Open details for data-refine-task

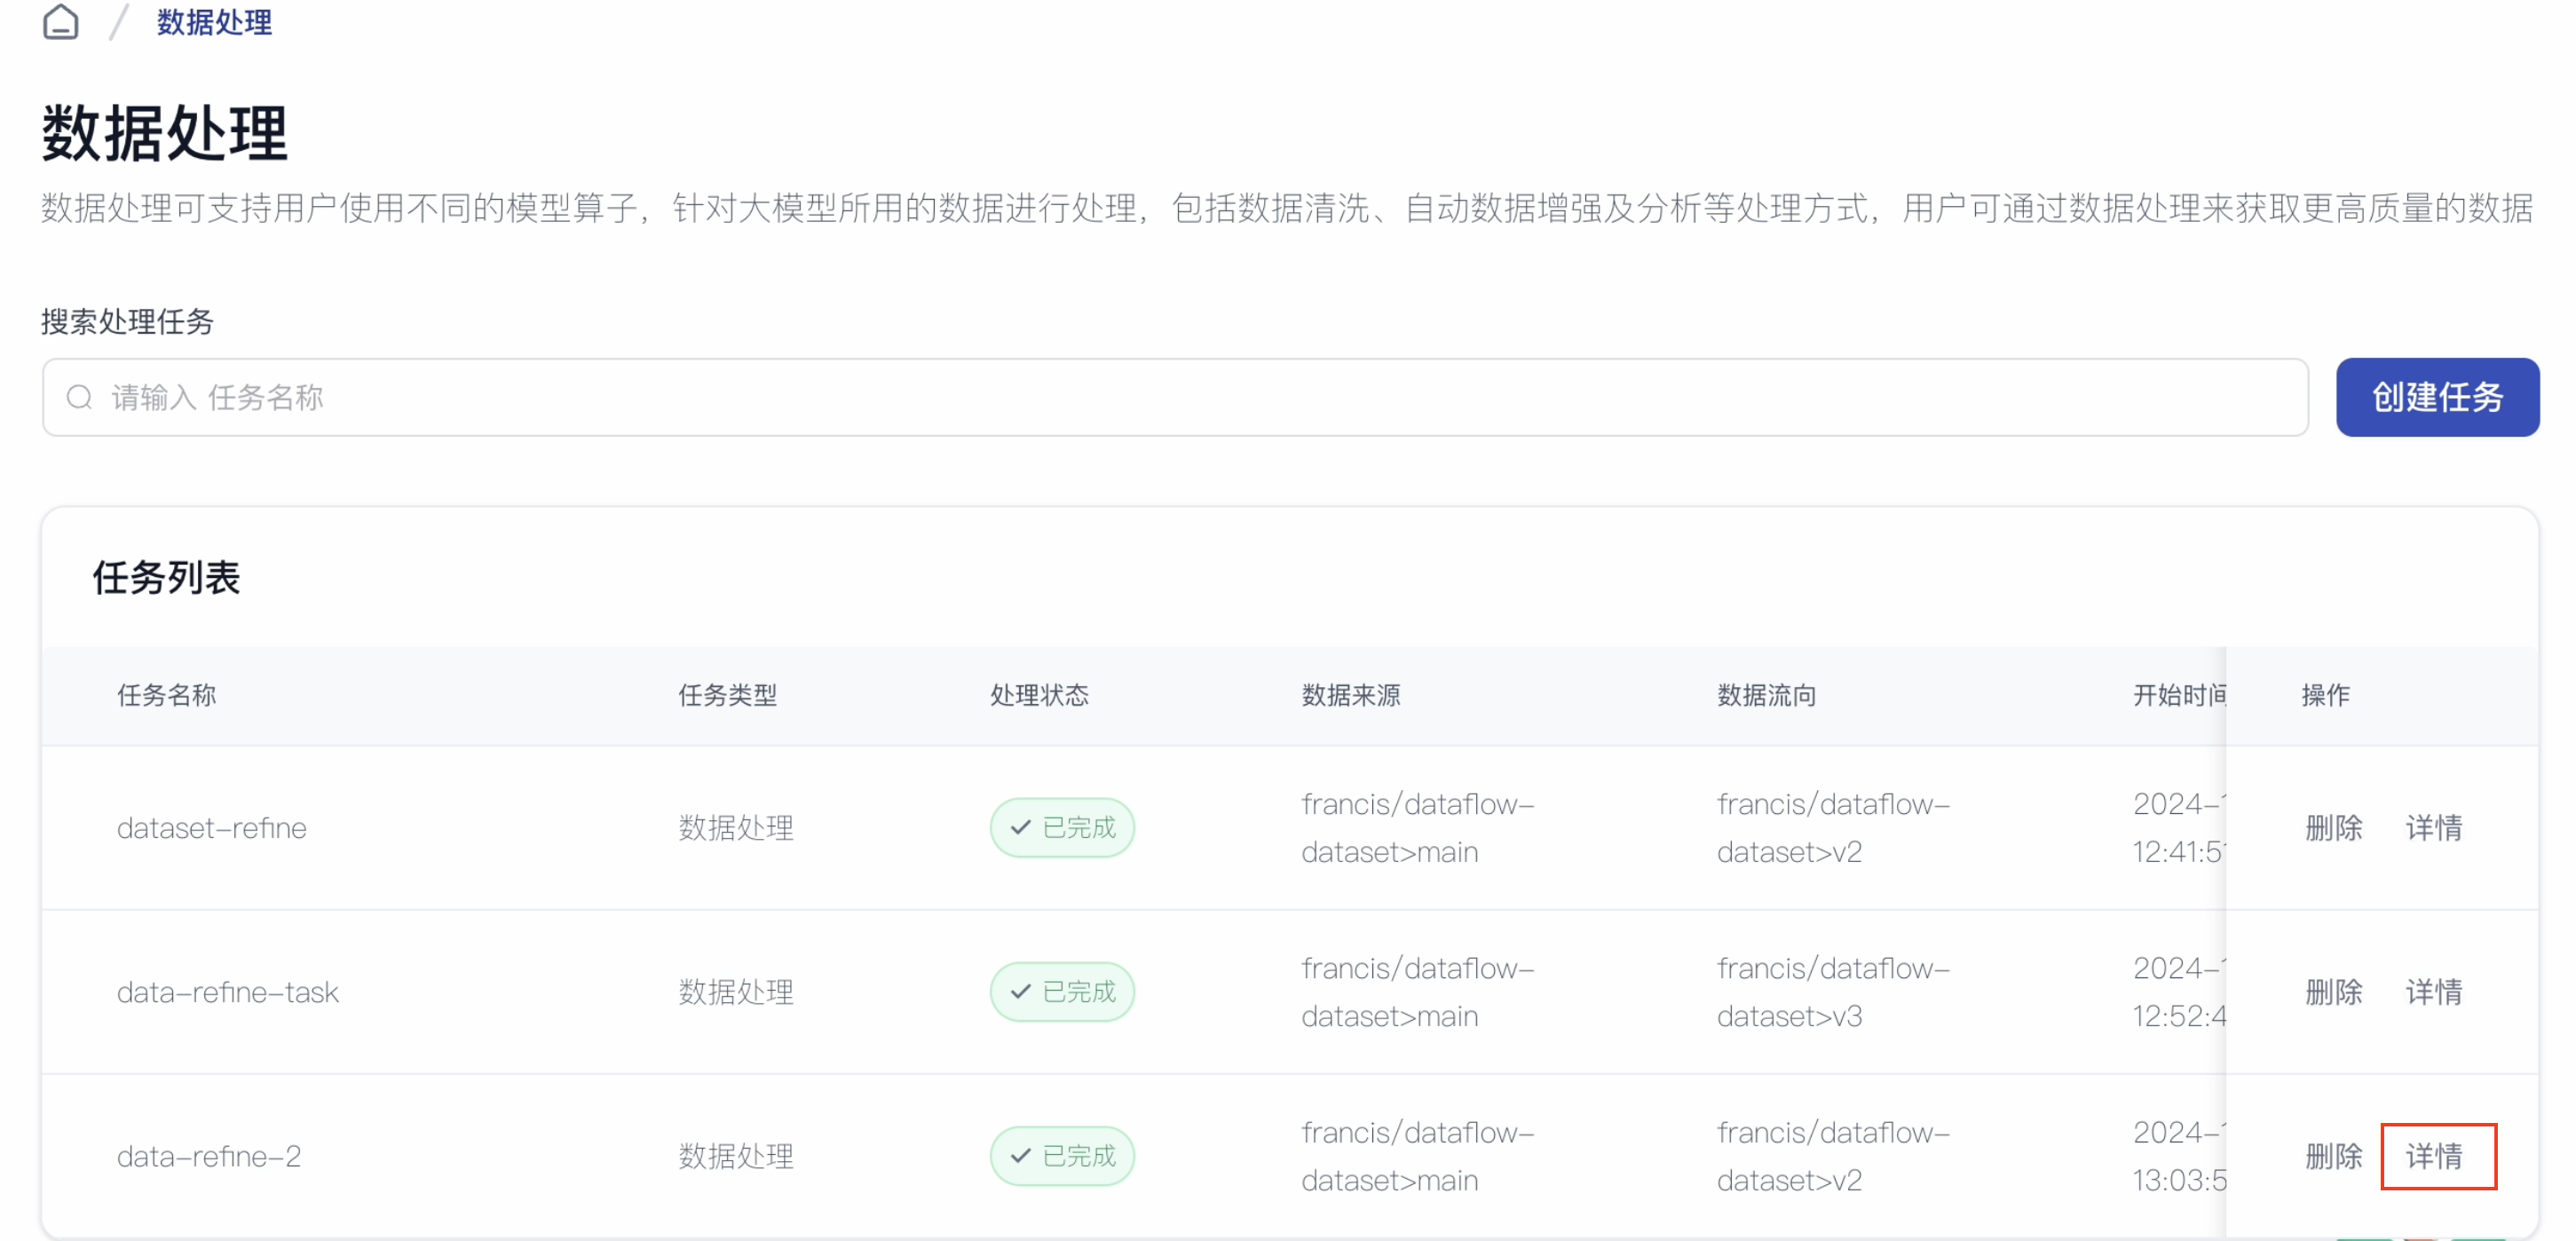pyautogui.click(x=2433, y=992)
